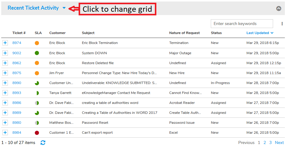Viewport: 287px width, 150px height.
Task: Open ticket 8975 link
Action: point(17,73)
